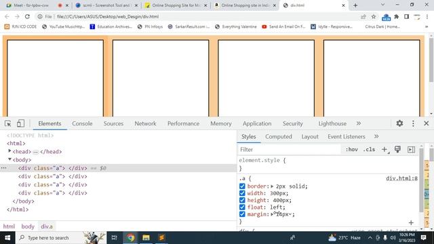Viewport: 434px width, 244px height.
Task: Click the share page icon in address bar
Action: pos(363,16)
